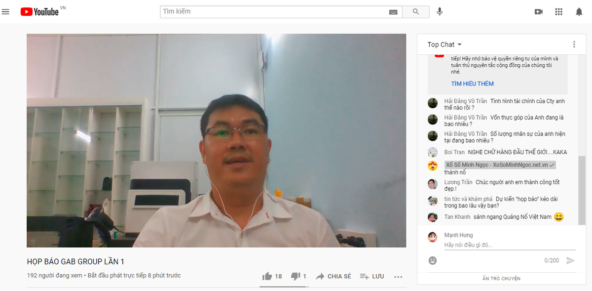This screenshot has height=291, width=592.
Task: Click the CHIA SẺ share button
Action: coord(333,276)
